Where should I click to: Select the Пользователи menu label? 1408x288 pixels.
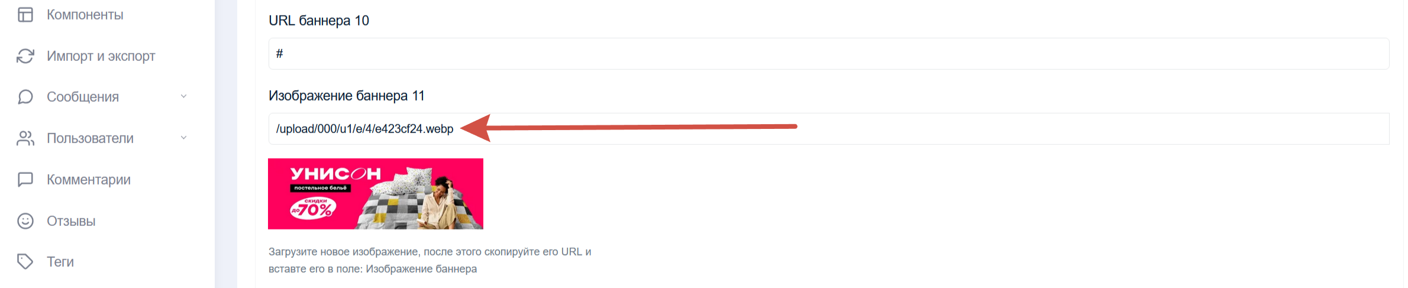pos(91,138)
